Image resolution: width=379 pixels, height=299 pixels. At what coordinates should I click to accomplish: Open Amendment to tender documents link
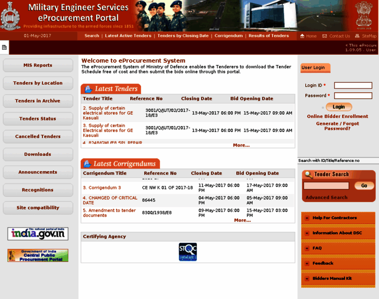click(x=109, y=213)
